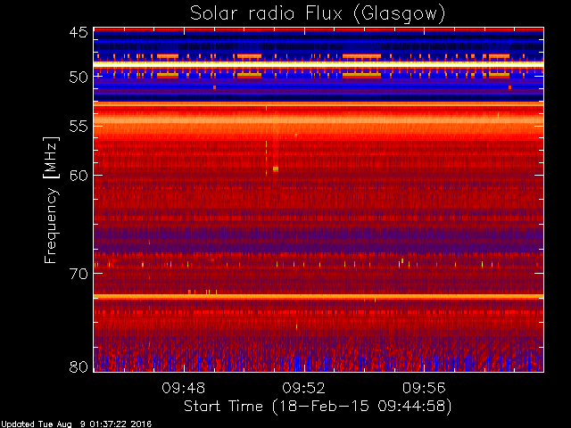This screenshot has width=571, height=428.
Task: Click the "Updated Tue Aug 9" timestamp text
Action: coord(76,424)
